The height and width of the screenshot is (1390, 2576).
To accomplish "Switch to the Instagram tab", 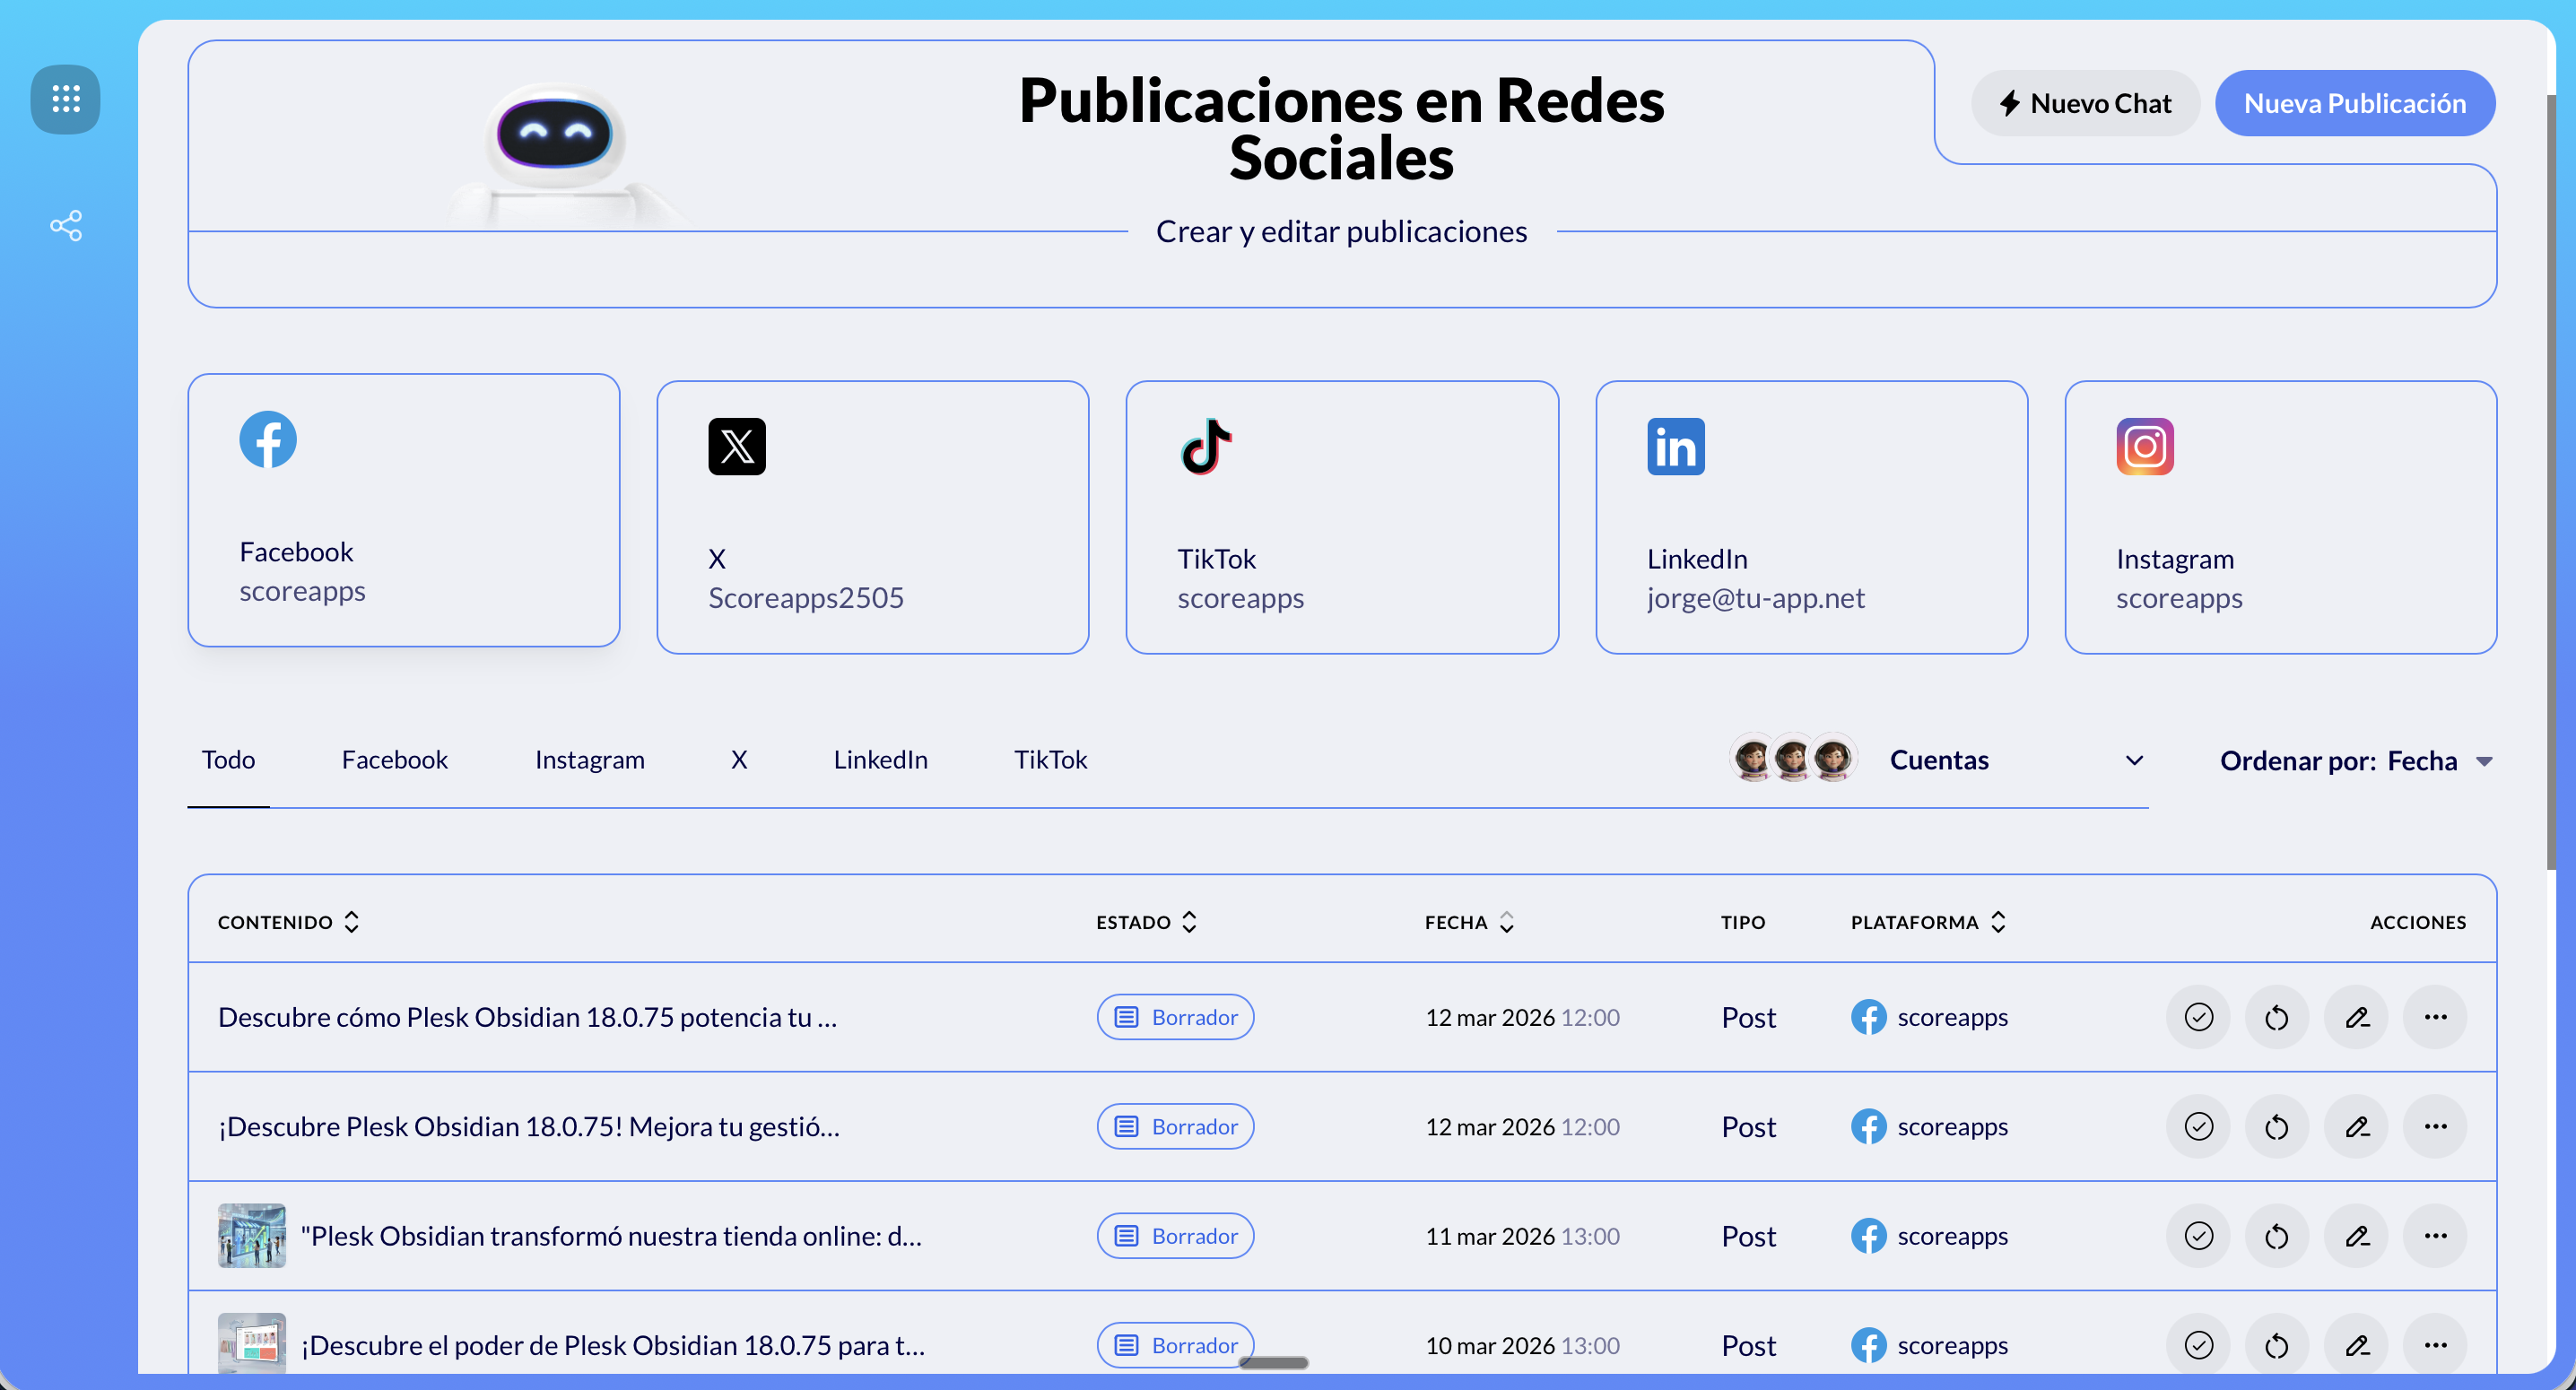I will point(589,760).
